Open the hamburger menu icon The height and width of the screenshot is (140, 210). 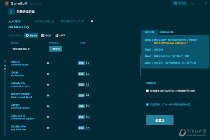(192, 3)
